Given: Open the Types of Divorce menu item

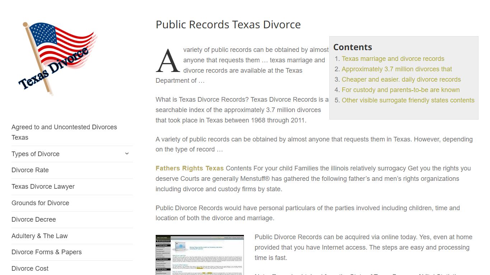Looking at the screenshot, I should (36, 154).
